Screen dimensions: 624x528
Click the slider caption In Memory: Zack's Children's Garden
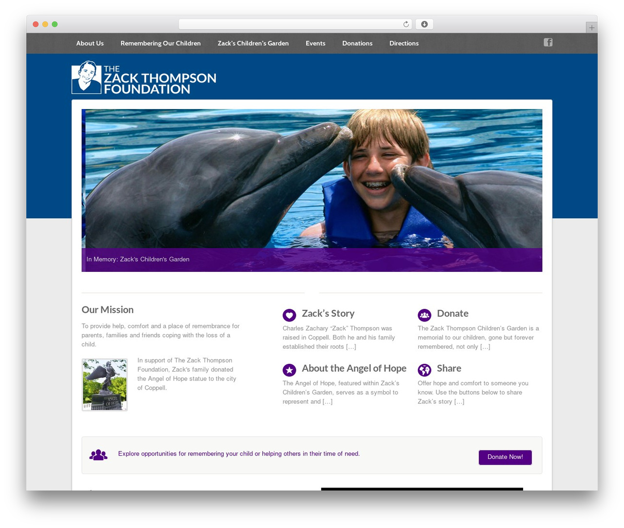click(x=138, y=260)
